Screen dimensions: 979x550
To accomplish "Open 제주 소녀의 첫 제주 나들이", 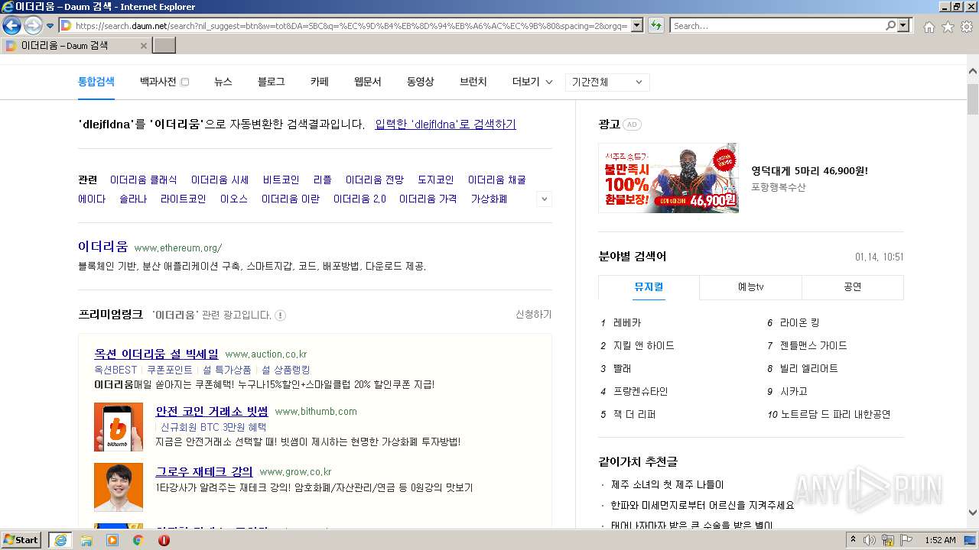I will click(667, 485).
